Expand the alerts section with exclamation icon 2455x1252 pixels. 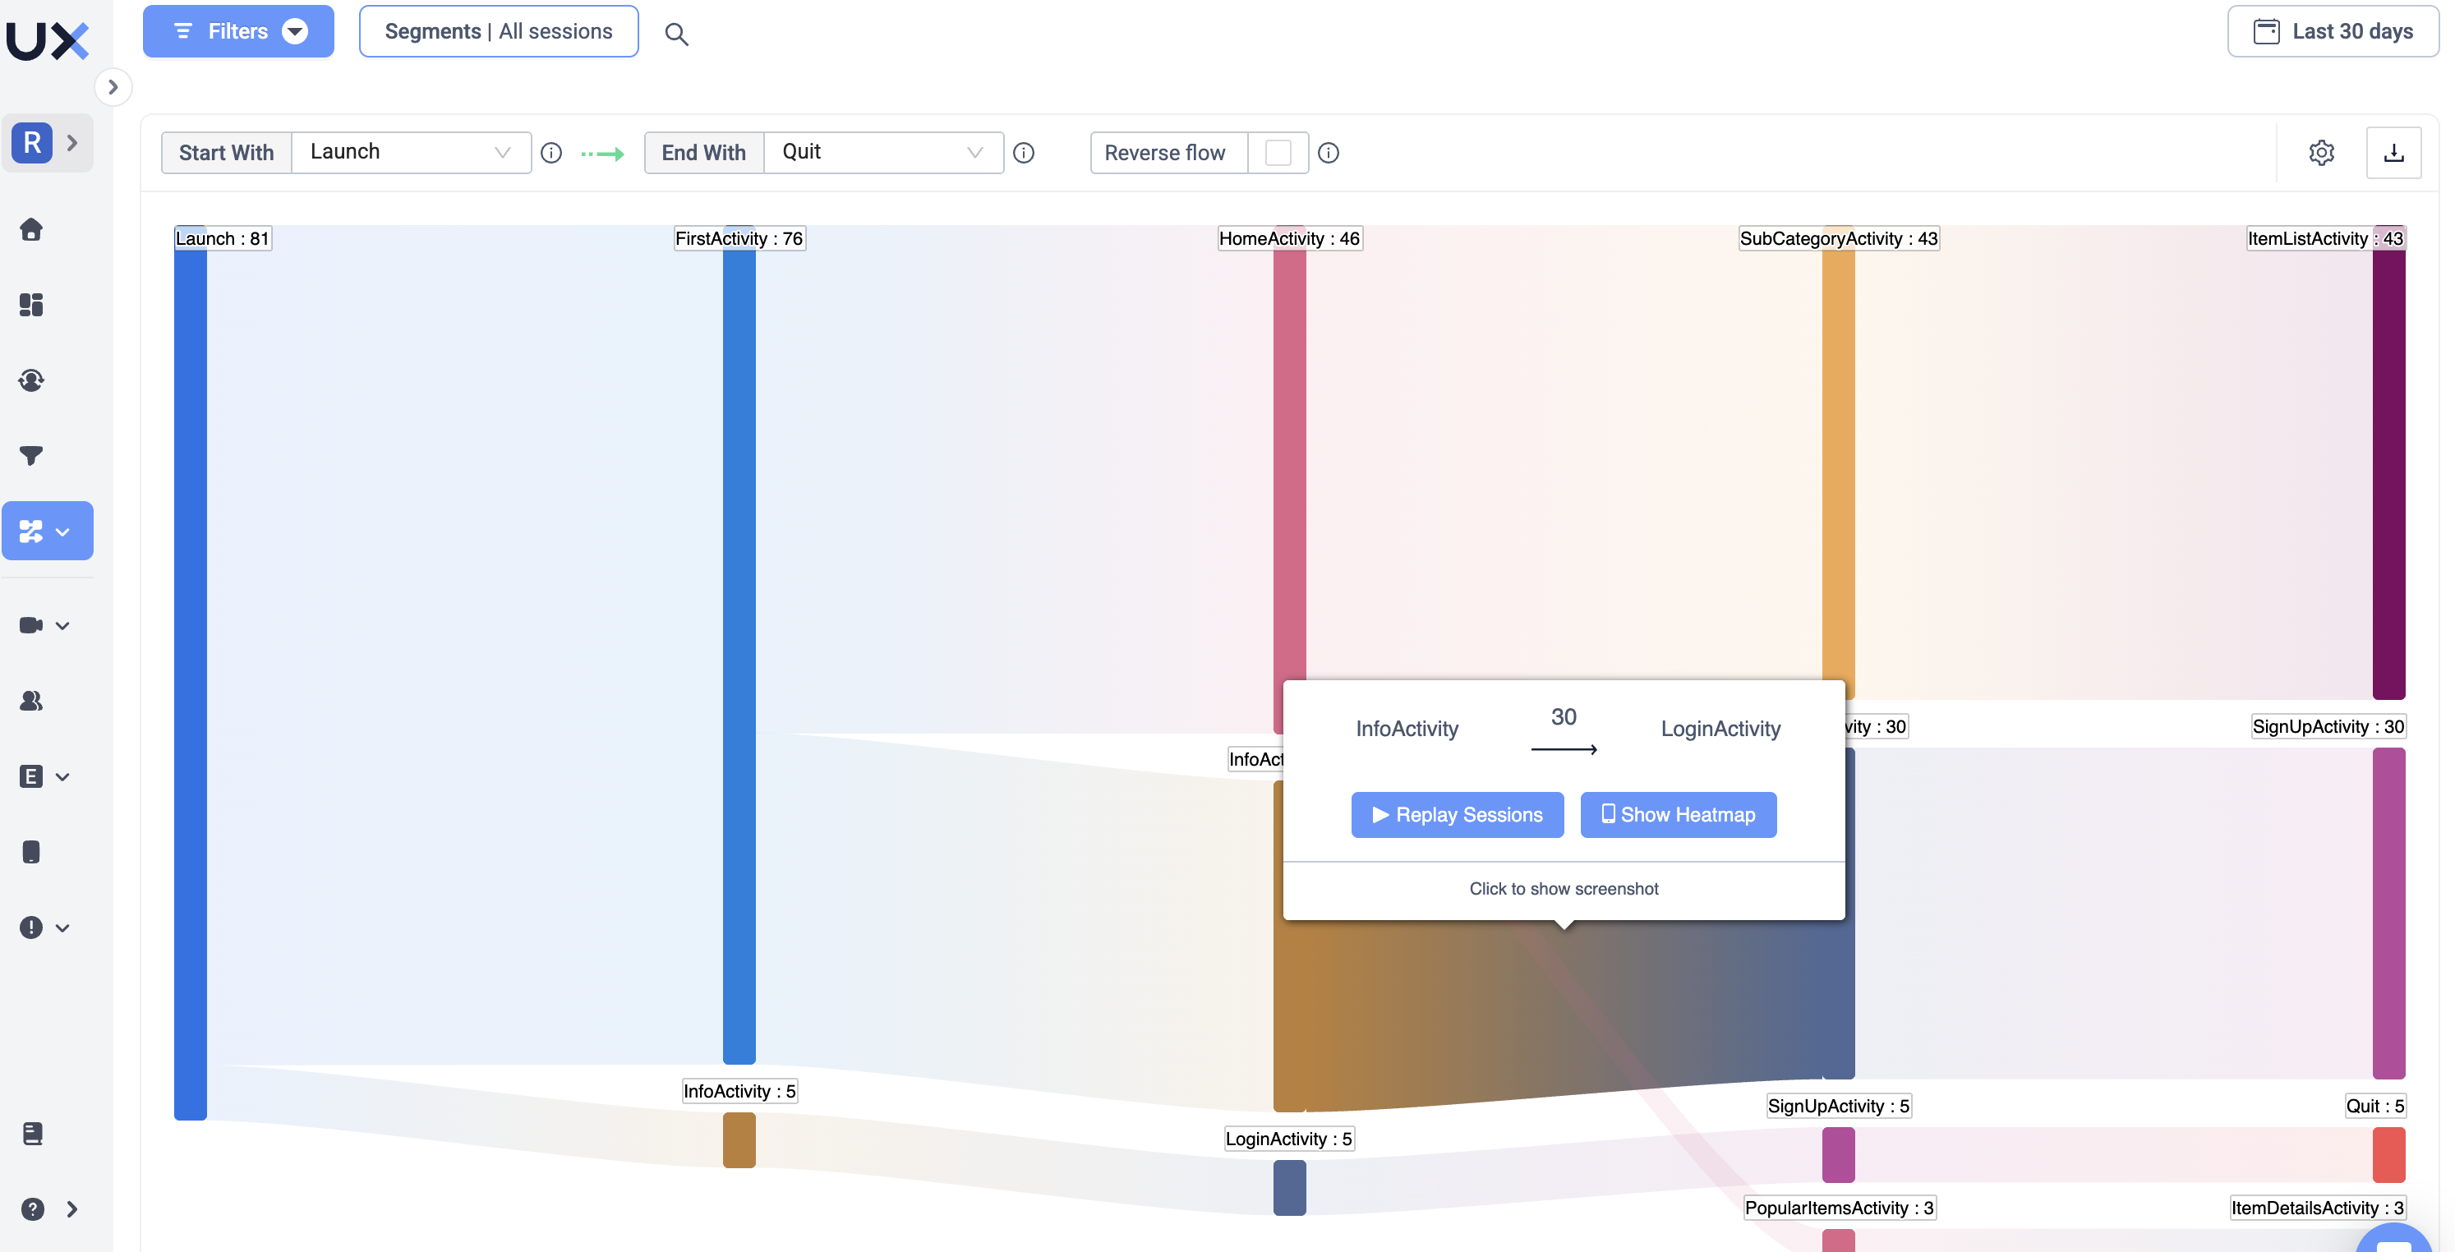tap(63, 927)
